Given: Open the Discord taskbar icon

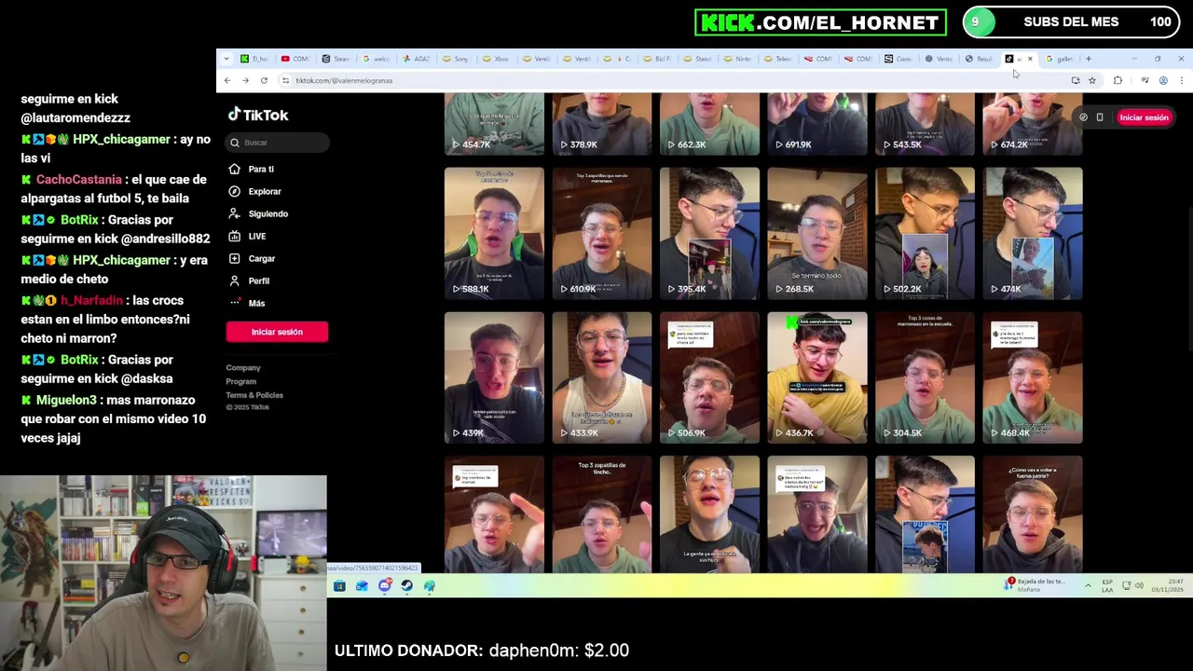Looking at the screenshot, I should (x=384, y=586).
